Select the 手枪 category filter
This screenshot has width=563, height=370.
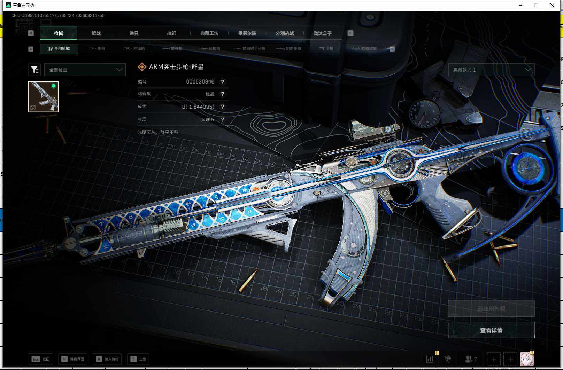click(326, 49)
